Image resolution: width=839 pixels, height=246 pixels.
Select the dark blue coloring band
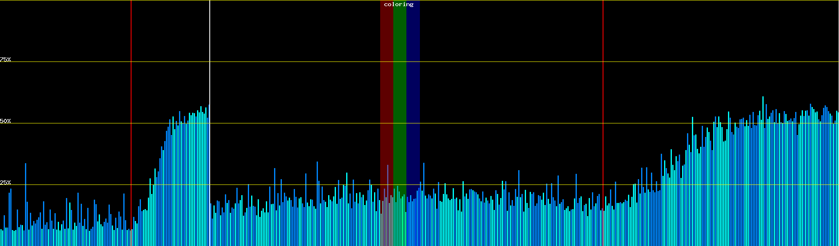pyautogui.click(x=413, y=82)
